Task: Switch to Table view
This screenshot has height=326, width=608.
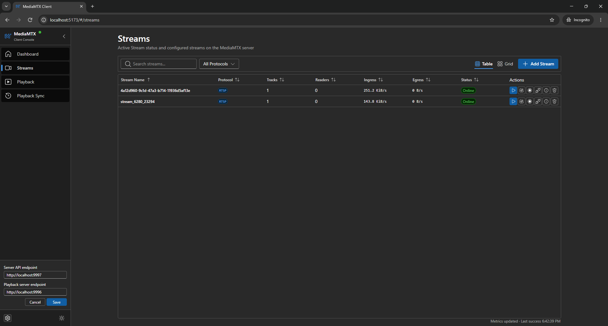Action: tap(484, 64)
